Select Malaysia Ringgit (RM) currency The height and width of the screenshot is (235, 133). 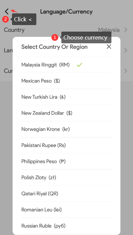click(x=66, y=65)
